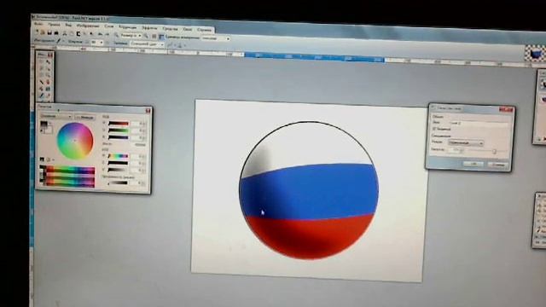Click the red R slider
Image resolution: width=546 pixels, height=307 pixels.
(119, 123)
